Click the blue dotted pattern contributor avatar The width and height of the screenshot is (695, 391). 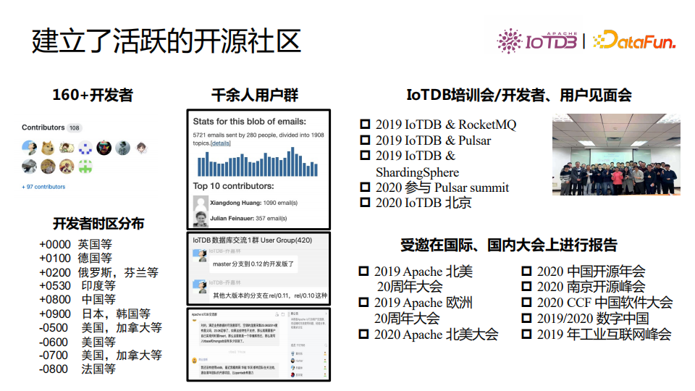[85, 148]
